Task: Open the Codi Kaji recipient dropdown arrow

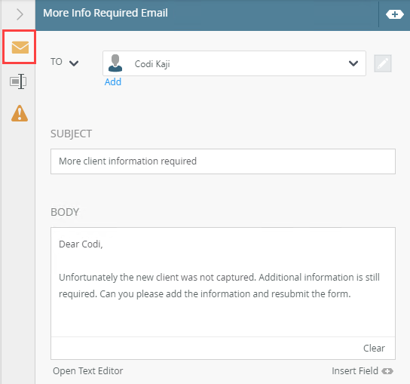Action: coord(353,63)
